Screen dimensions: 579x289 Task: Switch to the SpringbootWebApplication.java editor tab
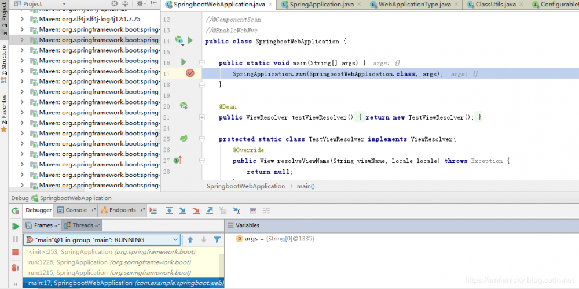(219, 5)
